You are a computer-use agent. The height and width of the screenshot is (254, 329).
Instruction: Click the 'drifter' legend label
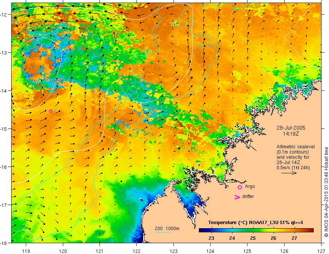pos(248,196)
